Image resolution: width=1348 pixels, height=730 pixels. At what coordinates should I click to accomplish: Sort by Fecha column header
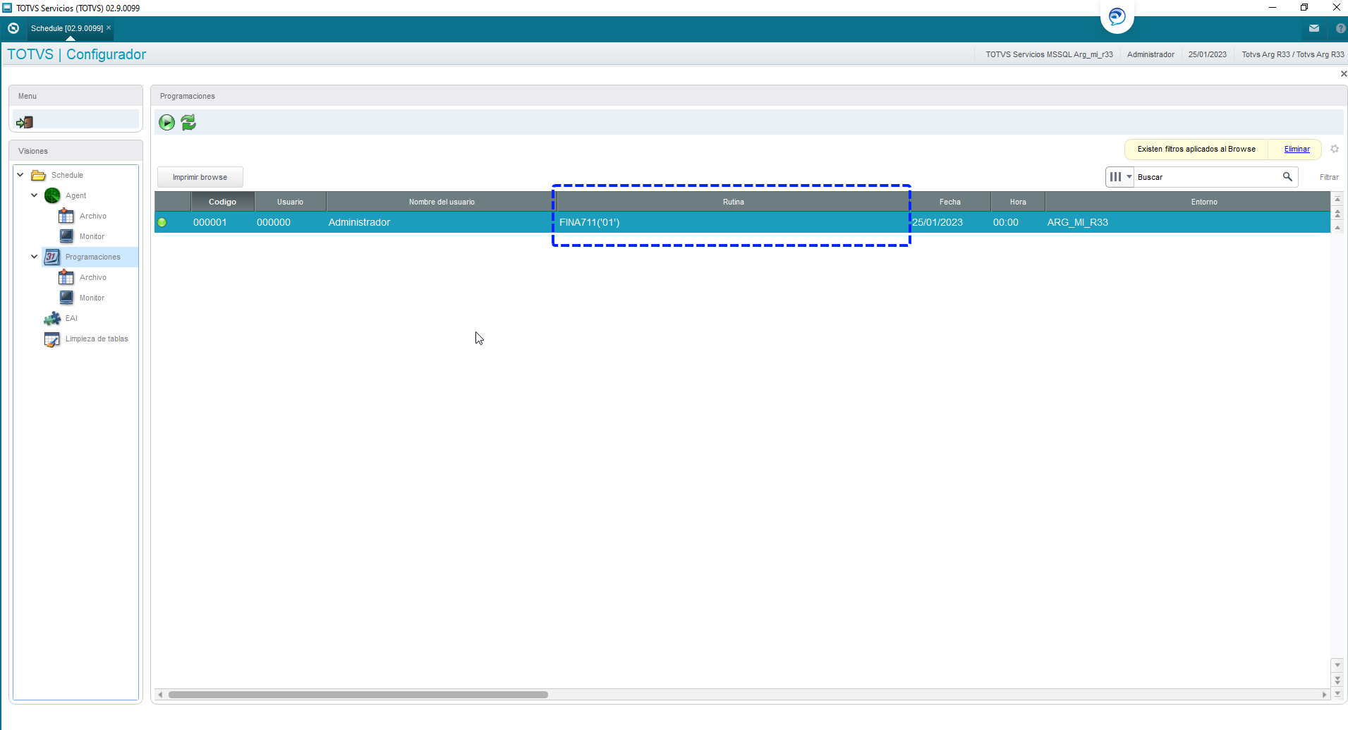pos(950,202)
